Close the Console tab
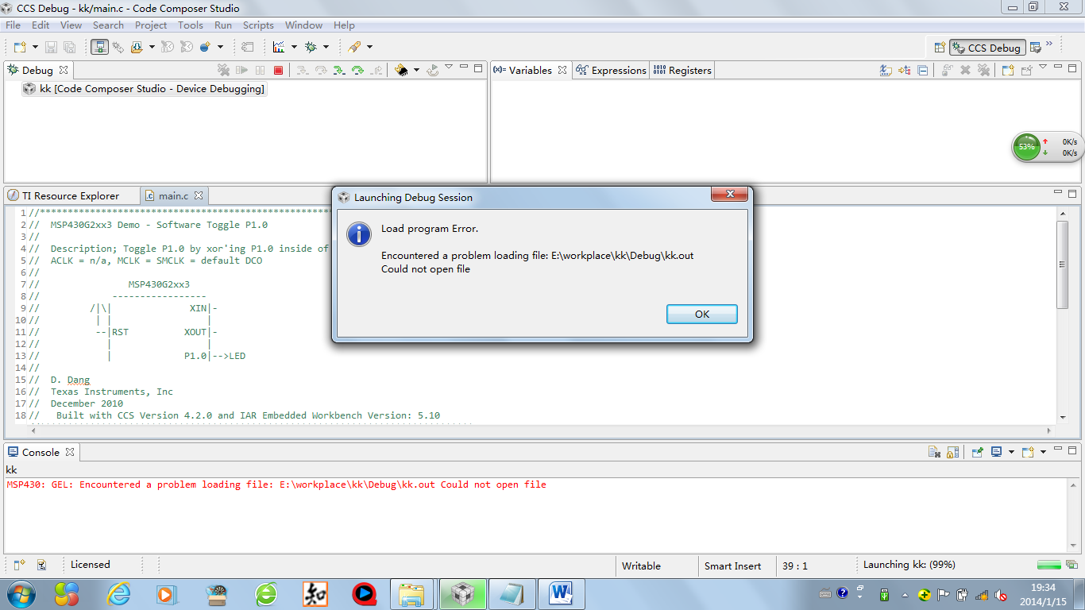1085x610 pixels. pyautogui.click(x=70, y=452)
